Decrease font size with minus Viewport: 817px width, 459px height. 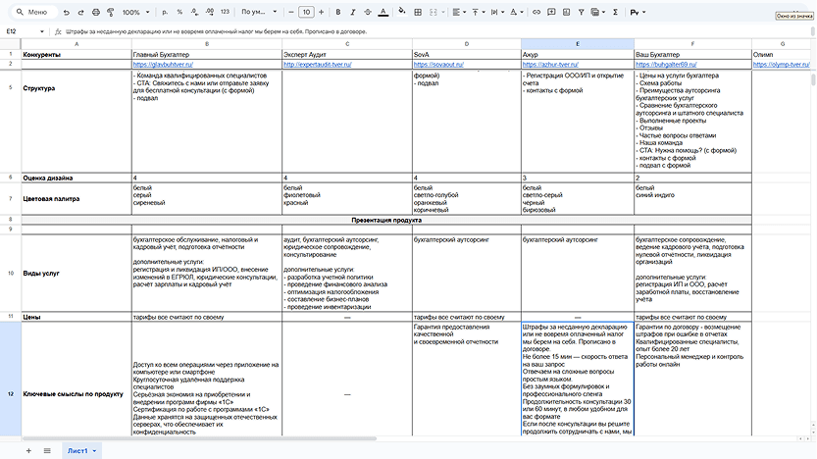point(291,12)
